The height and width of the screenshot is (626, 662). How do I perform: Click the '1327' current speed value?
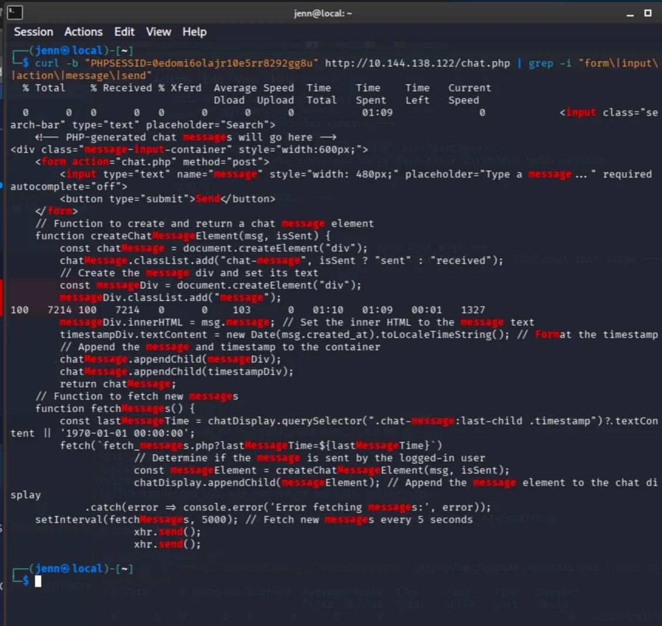pos(473,310)
